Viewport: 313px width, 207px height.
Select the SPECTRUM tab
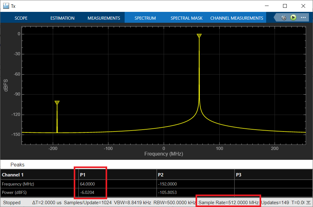point(145,18)
